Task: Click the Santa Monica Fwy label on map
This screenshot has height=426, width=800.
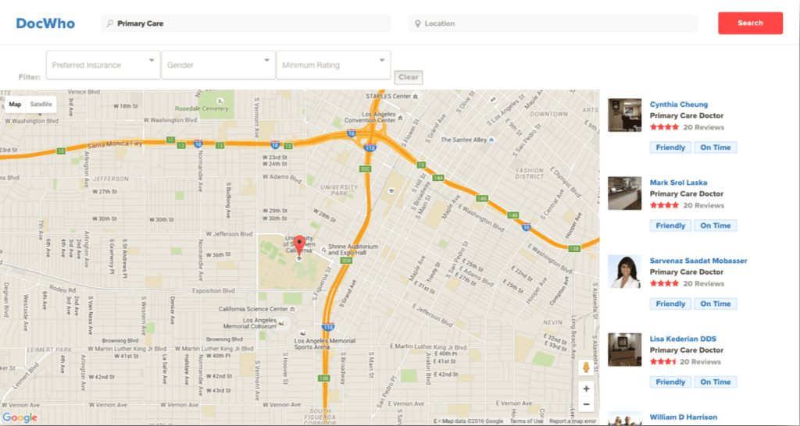Action: [x=114, y=144]
